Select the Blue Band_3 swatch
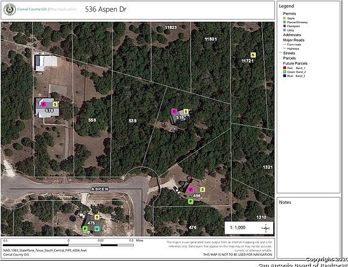The width and height of the screenshot is (348, 267). 284,76
